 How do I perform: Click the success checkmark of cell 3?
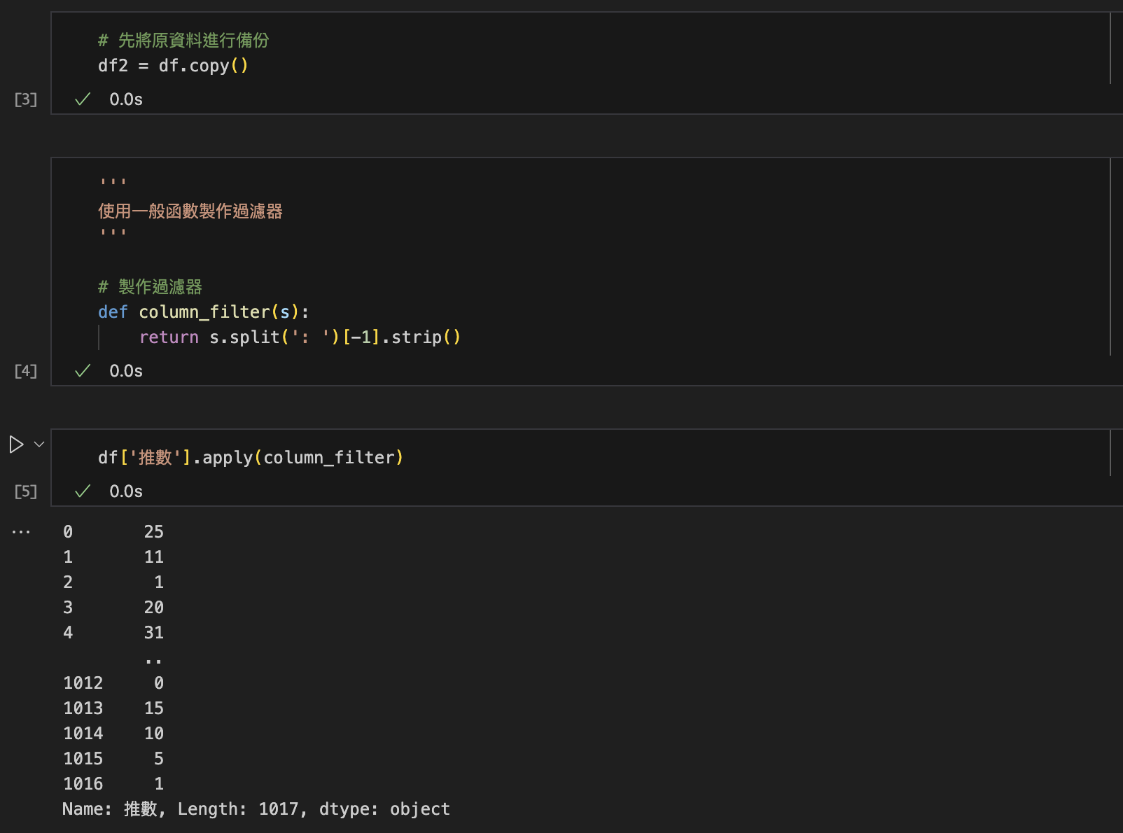pyautogui.click(x=83, y=99)
